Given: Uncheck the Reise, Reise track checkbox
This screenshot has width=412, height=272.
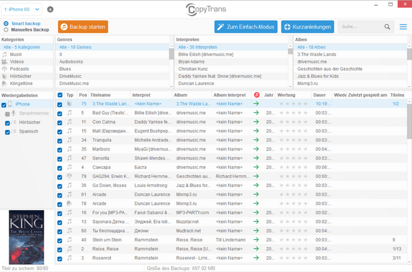Looking at the screenshot, I should 60,250.
